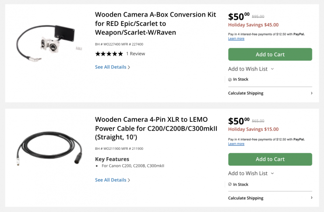Add the XLR to LEMO Power Cable to cart
Screen dimensions: 324x212
pos(270,159)
